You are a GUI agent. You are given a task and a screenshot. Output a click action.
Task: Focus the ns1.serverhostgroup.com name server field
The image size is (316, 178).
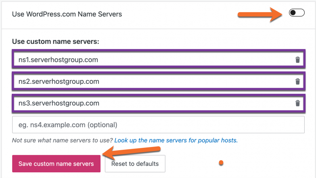153,60
